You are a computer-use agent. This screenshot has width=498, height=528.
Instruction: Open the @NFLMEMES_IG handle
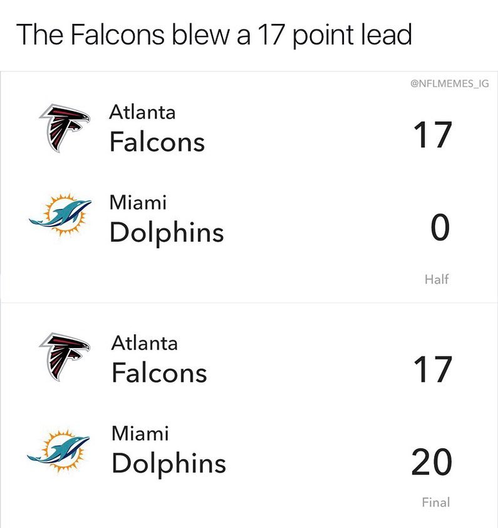pyautogui.click(x=450, y=83)
